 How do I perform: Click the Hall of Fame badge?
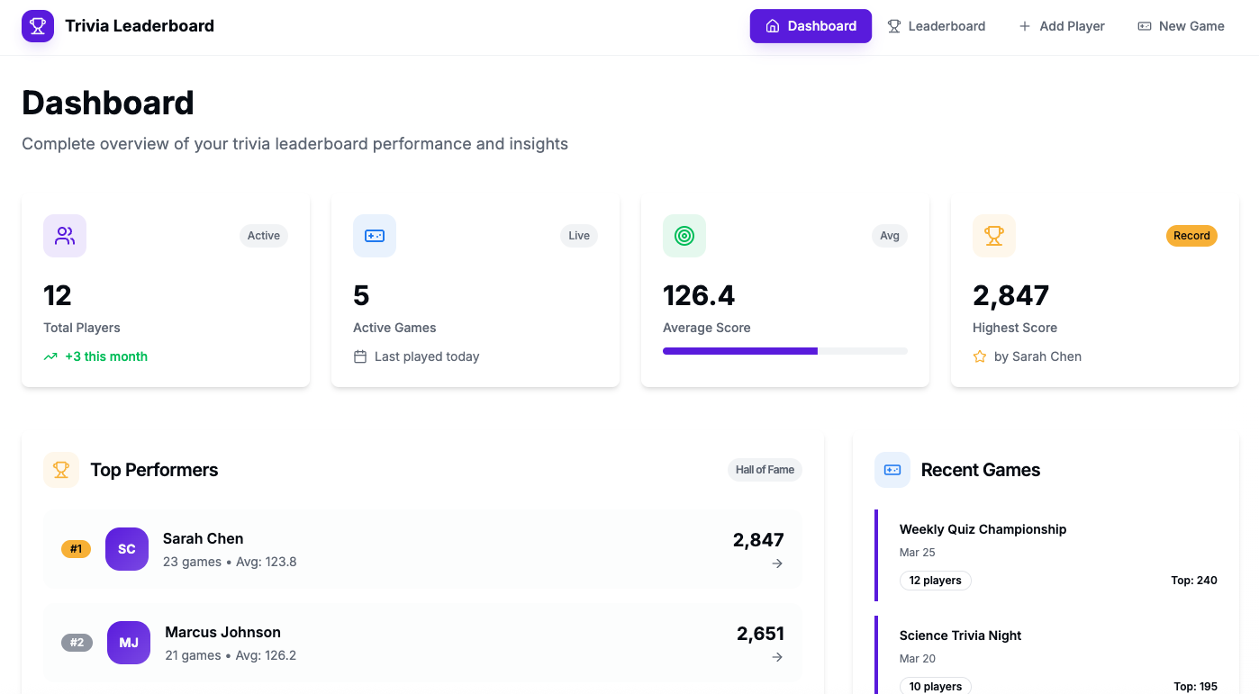[x=765, y=470]
